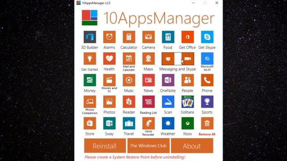
Task: Open The Windows Club link button
Action: (x=148, y=145)
